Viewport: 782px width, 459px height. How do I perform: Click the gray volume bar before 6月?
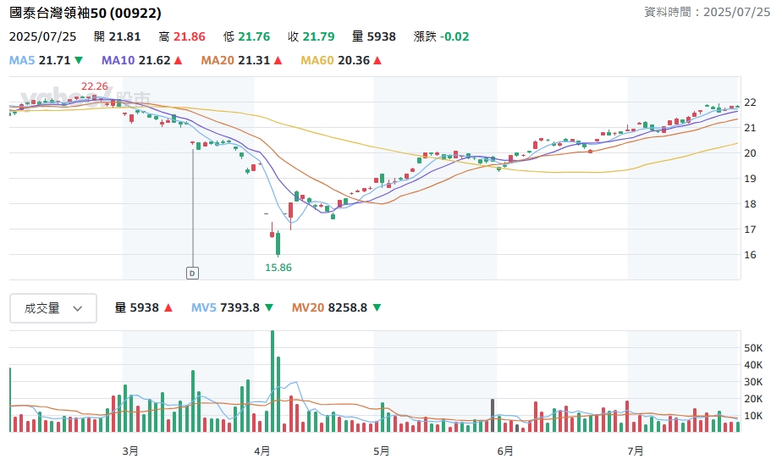[x=493, y=415]
